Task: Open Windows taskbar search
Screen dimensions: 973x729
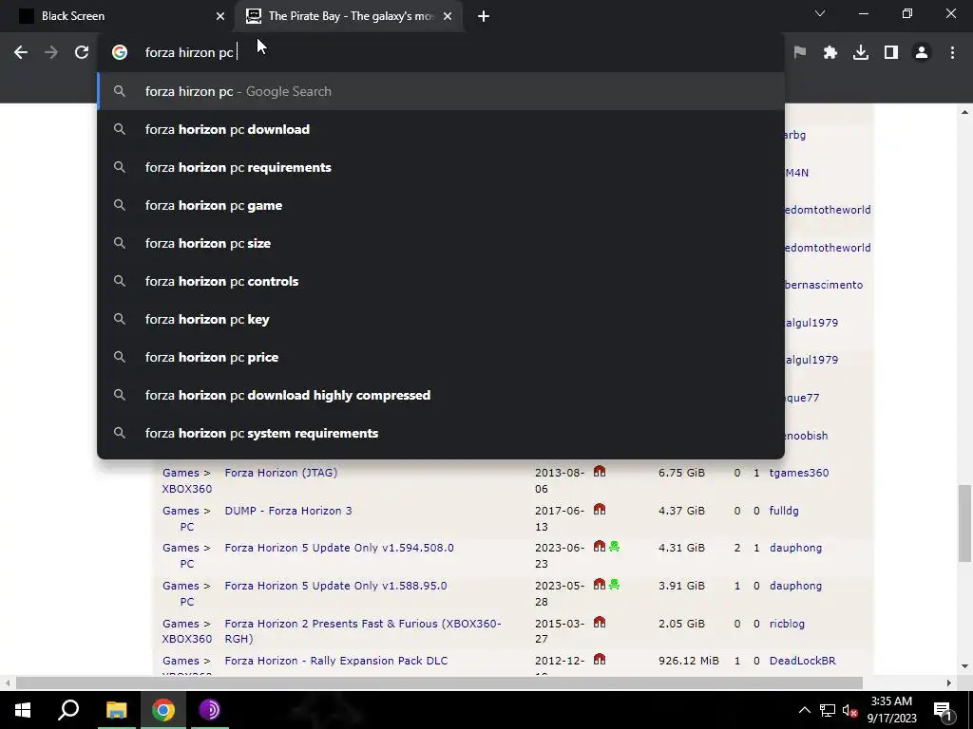Action: 68,710
